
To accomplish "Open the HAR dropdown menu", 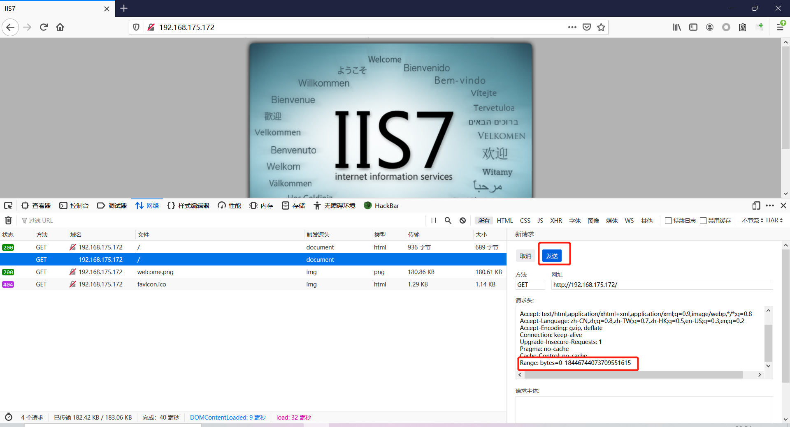I will pyautogui.click(x=774, y=221).
